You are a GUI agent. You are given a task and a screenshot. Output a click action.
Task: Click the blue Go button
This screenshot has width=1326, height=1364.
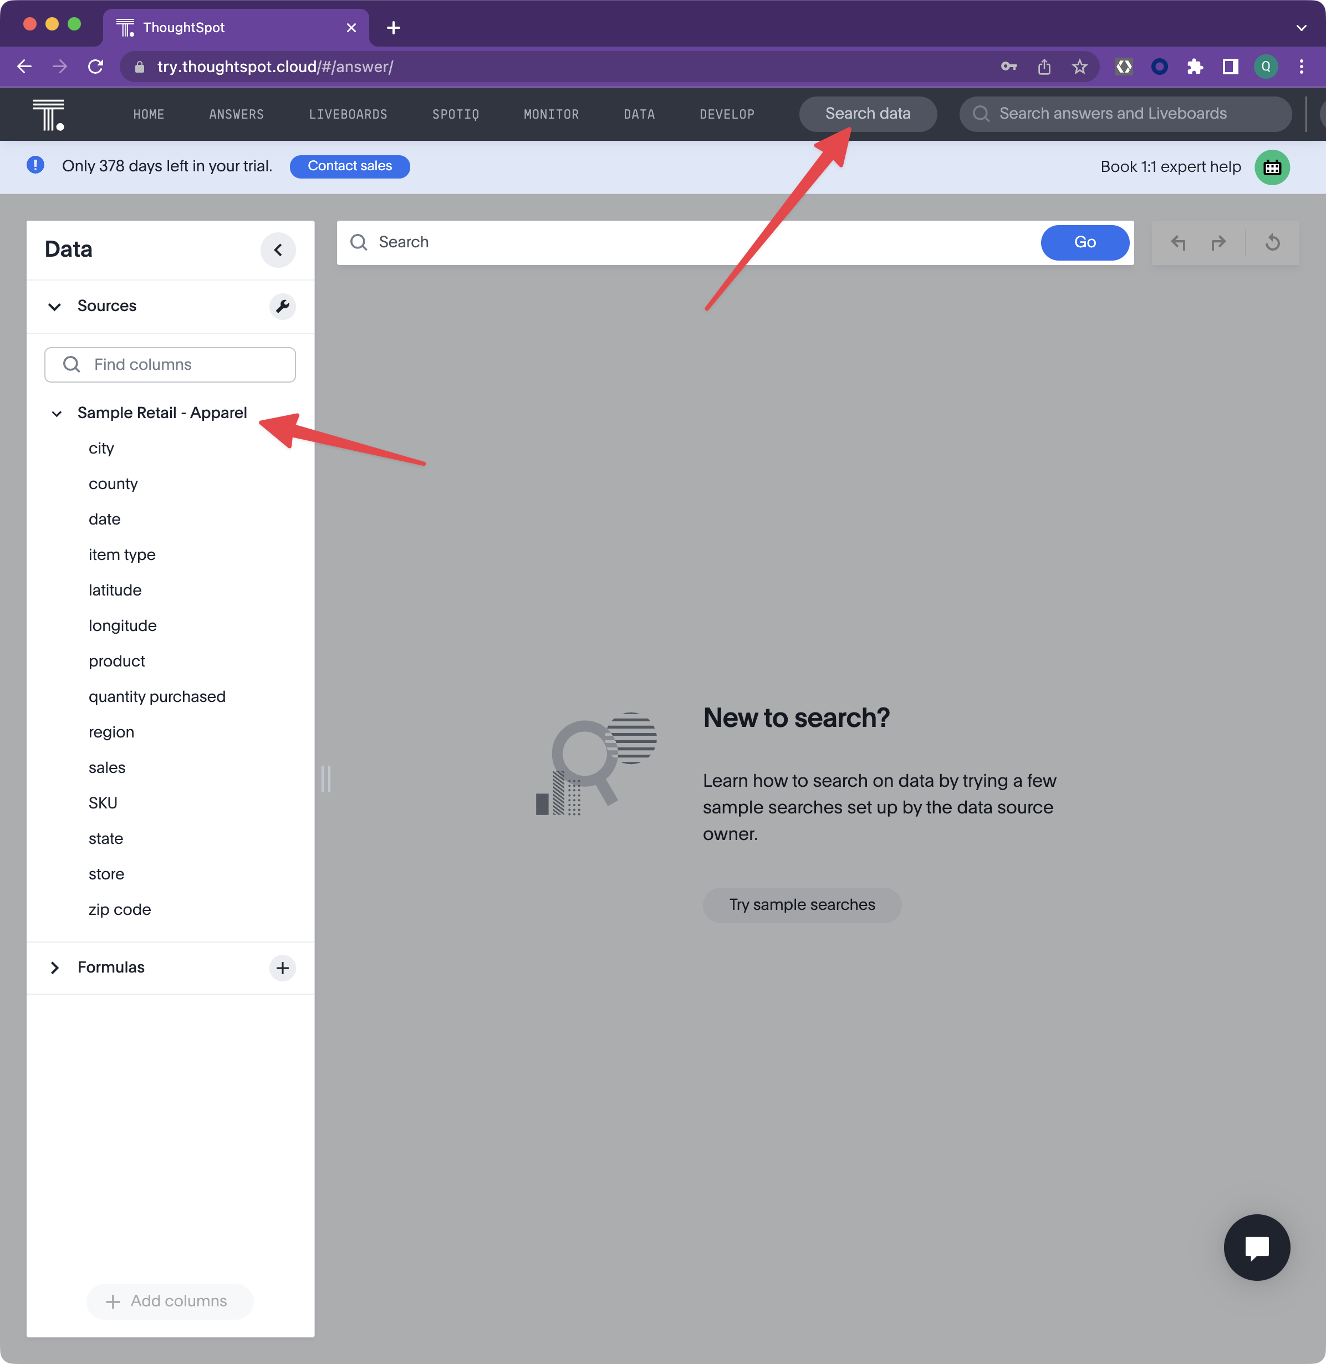1084,242
